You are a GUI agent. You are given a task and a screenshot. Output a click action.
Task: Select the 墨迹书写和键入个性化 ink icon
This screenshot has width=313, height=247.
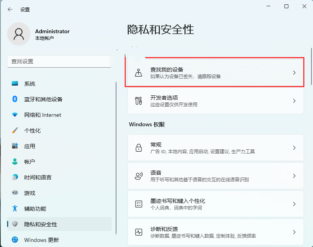click(x=138, y=204)
